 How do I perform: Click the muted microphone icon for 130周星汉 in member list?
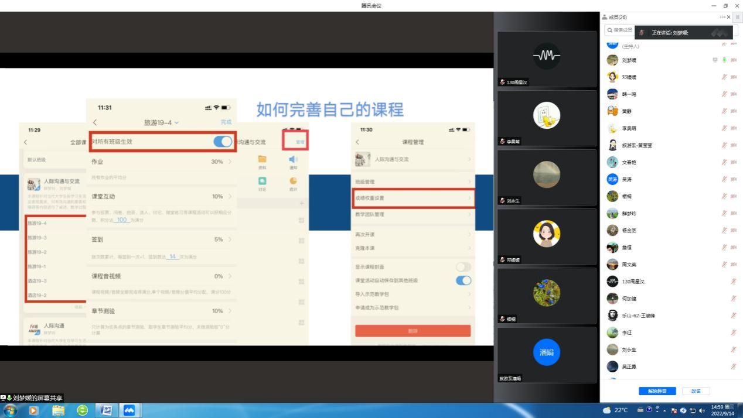pos(734,282)
